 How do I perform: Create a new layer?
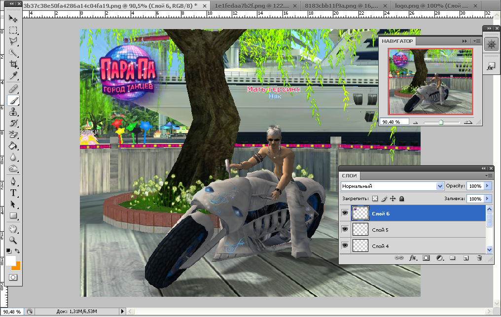click(x=466, y=257)
